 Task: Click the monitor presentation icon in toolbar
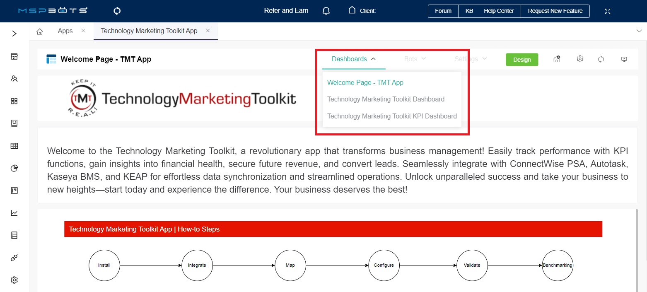pos(624,59)
